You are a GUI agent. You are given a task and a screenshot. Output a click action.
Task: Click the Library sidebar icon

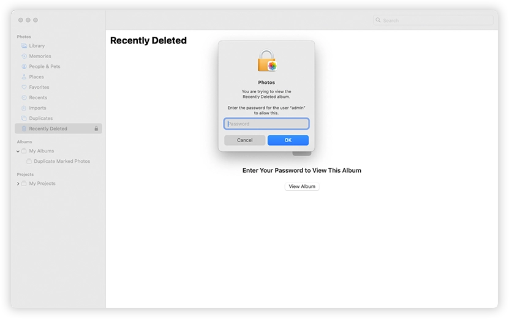[24, 46]
